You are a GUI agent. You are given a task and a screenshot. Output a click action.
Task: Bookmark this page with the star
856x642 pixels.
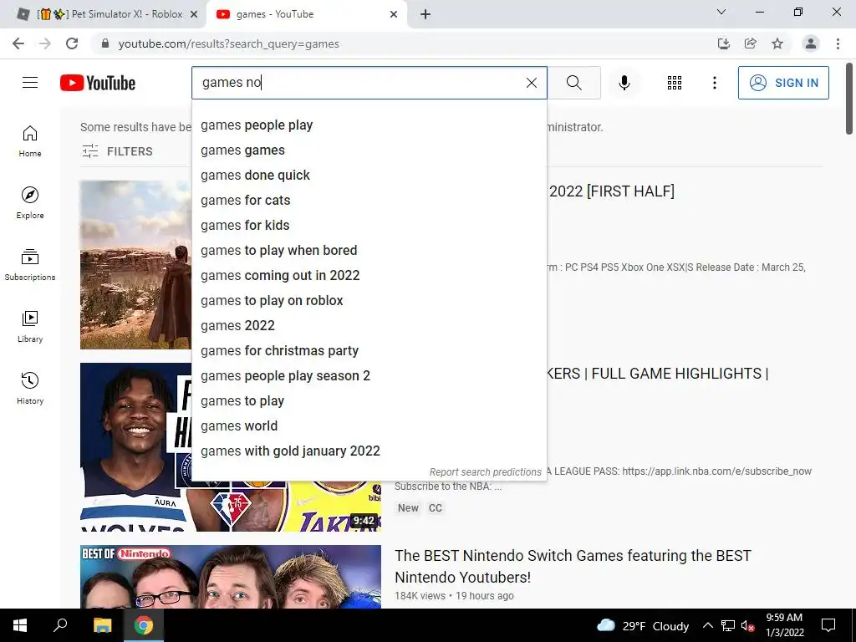point(777,43)
